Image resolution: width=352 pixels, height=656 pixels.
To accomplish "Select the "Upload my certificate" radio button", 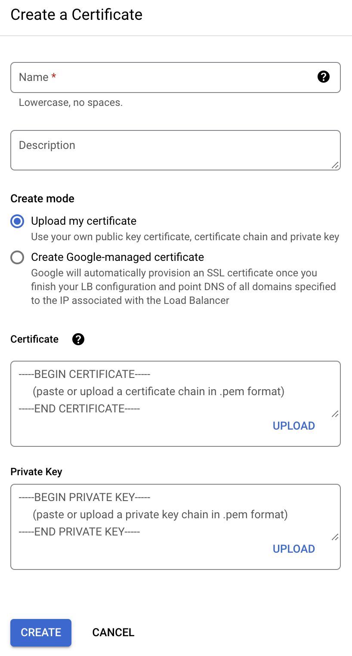I will 17,221.
